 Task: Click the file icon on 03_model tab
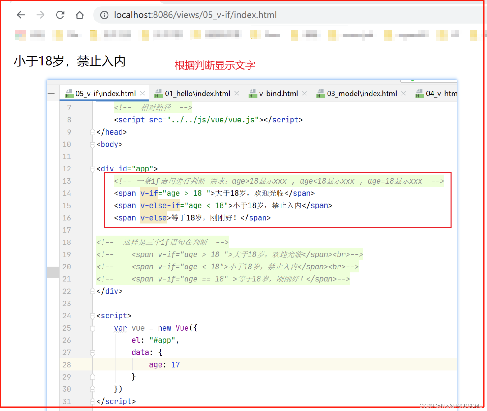point(321,94)
